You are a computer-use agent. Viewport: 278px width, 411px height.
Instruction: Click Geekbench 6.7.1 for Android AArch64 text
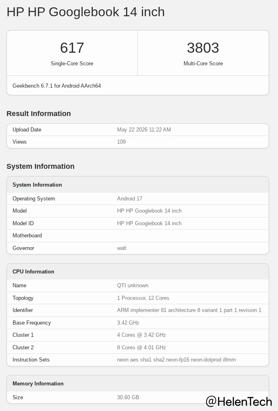(57, 86)
